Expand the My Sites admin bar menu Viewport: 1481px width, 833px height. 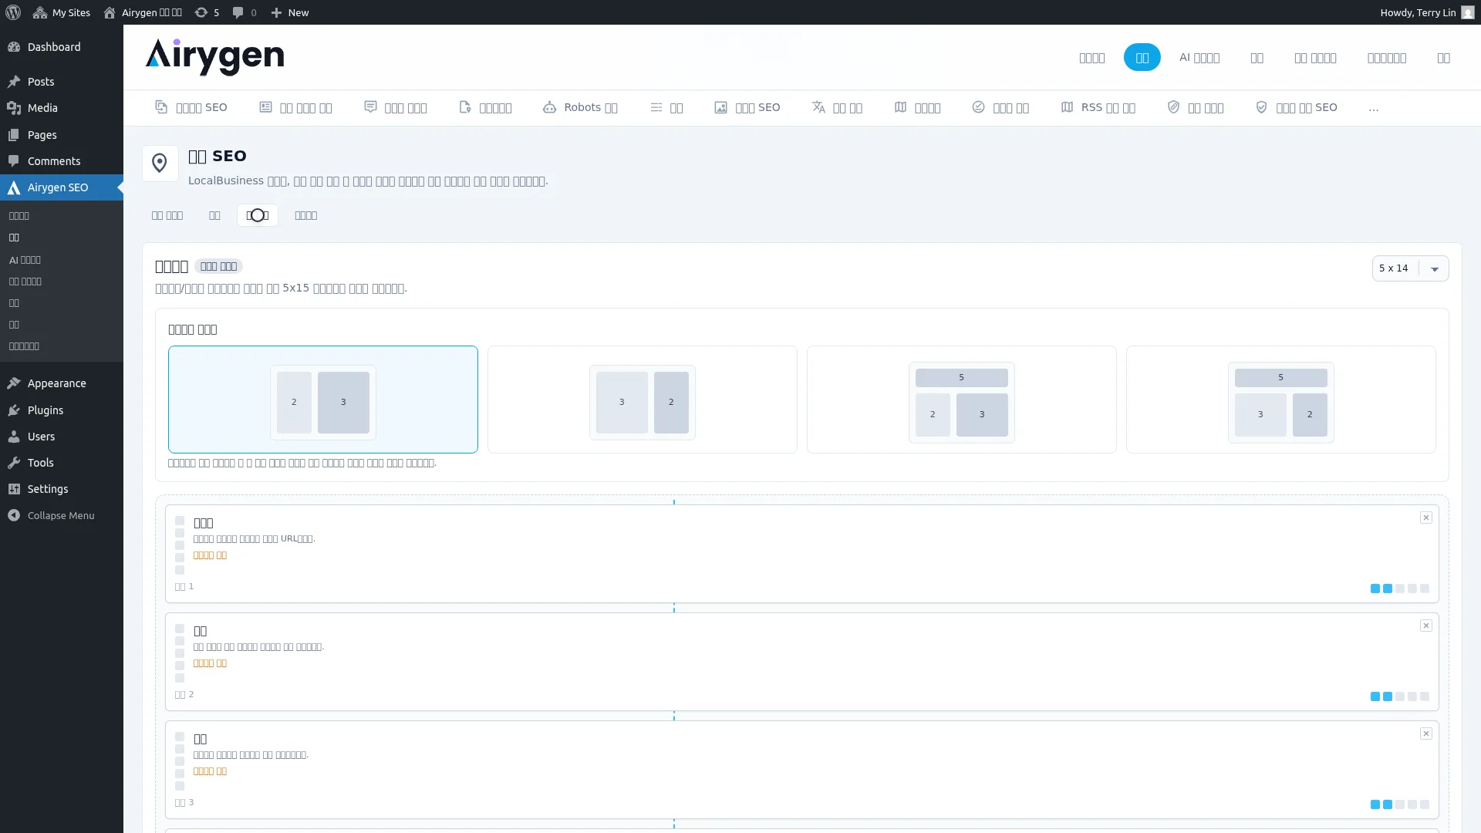point(62,12)
